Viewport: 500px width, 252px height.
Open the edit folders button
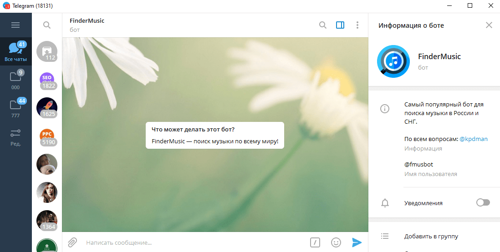pos(15,136)
